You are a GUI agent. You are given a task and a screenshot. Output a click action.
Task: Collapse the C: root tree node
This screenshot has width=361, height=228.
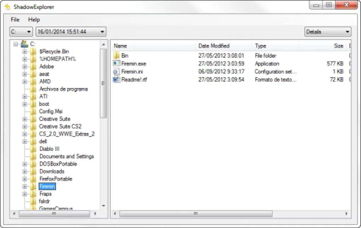pyautogui.click(x=16, y=44)
